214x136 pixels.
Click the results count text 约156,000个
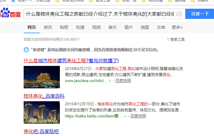(52, 40)
